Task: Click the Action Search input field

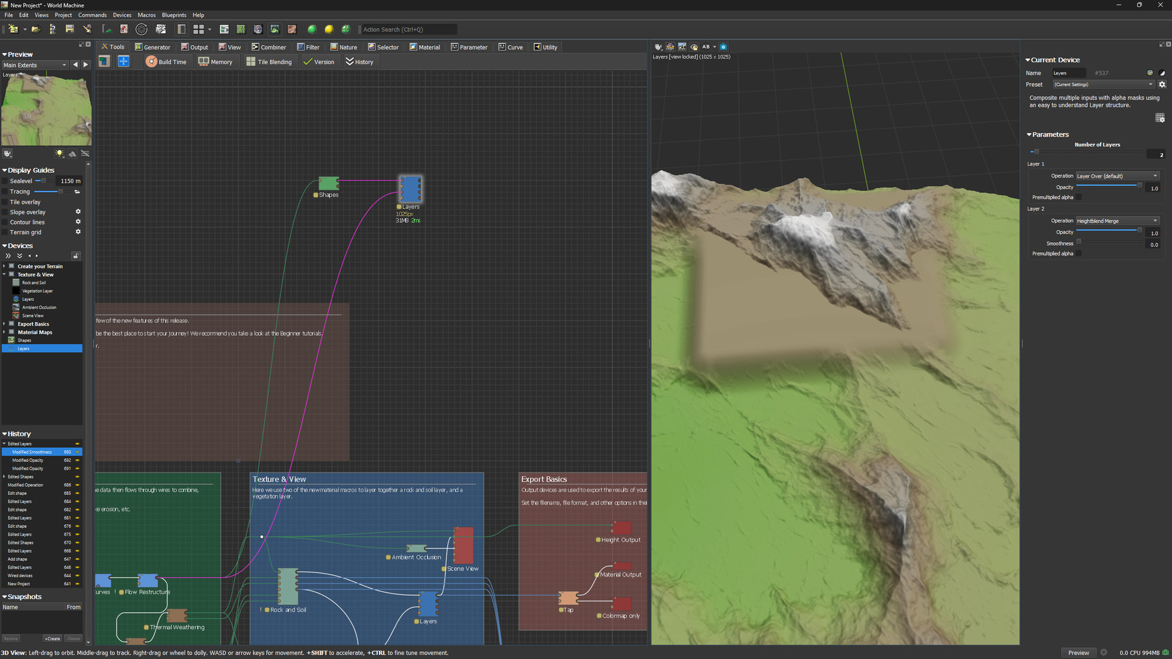Action: tap(408, 29)
